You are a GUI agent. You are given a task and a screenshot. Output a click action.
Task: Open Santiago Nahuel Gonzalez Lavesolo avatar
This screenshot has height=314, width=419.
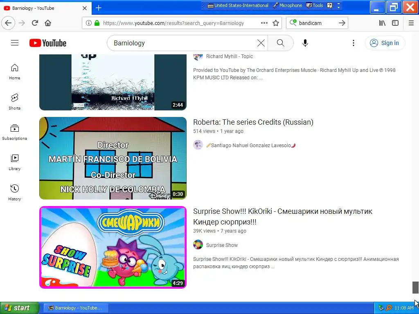(198, 145)
